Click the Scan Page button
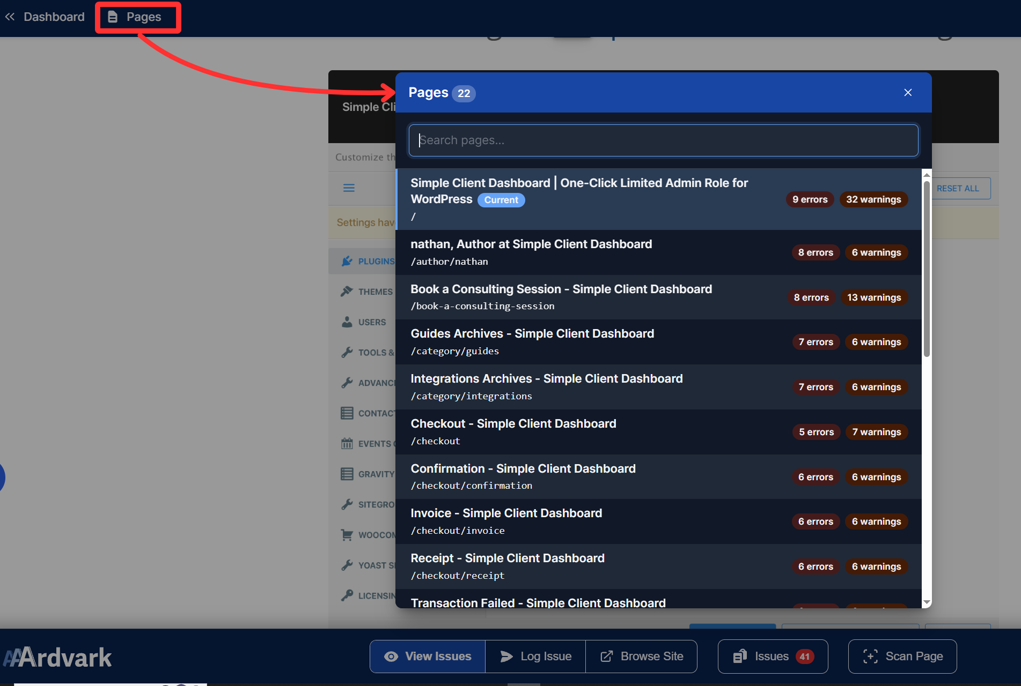Screen dimensions: 1021x686 [x=902, y=657]
